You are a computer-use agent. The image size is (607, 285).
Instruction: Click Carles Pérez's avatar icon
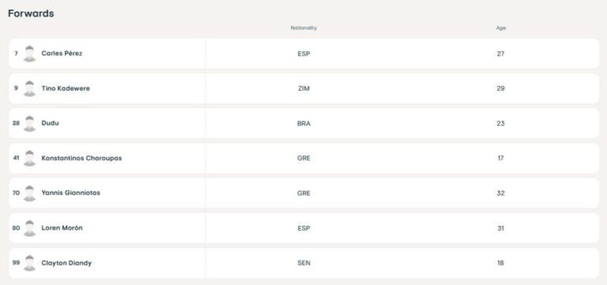tap(29, 54)
